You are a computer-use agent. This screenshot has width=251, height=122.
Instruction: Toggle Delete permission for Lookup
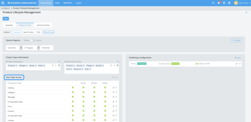105,120
